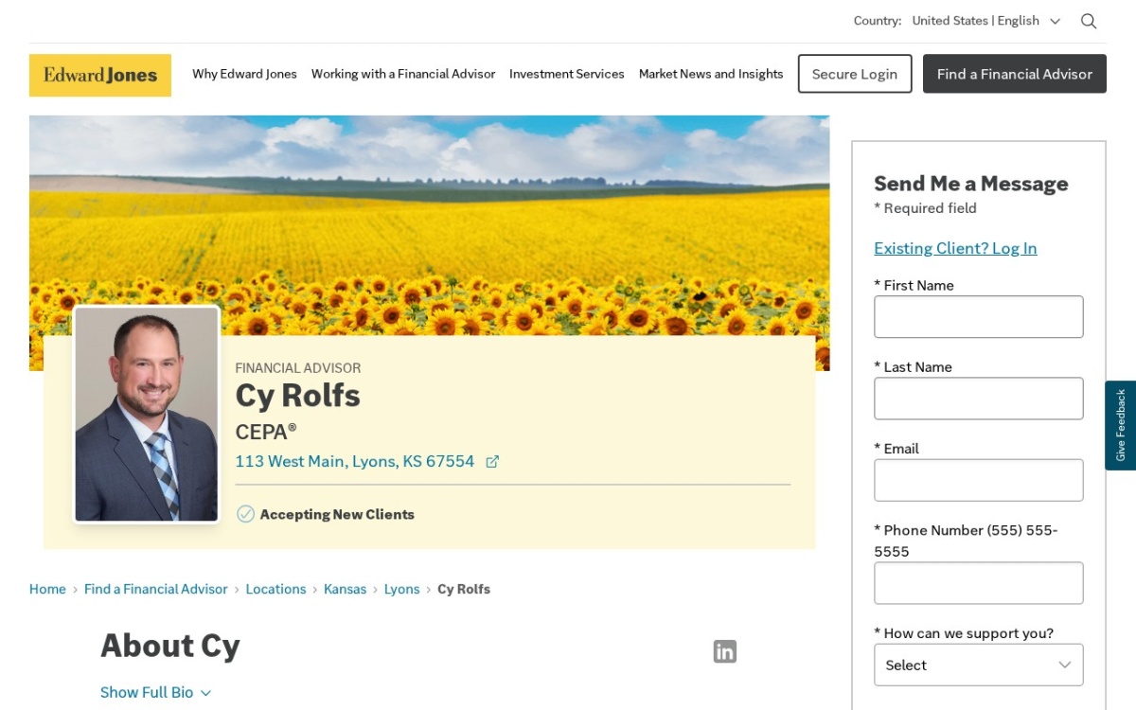Open Working with a Financial Advisor menu
The width and height of the screenshot is (1136, 710).
click(x=403, y=74)
